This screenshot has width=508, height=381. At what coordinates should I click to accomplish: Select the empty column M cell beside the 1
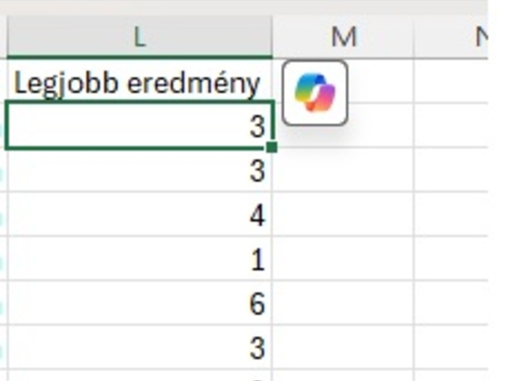click(343, 259)
